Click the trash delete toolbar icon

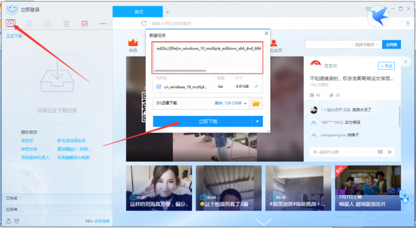66,24
